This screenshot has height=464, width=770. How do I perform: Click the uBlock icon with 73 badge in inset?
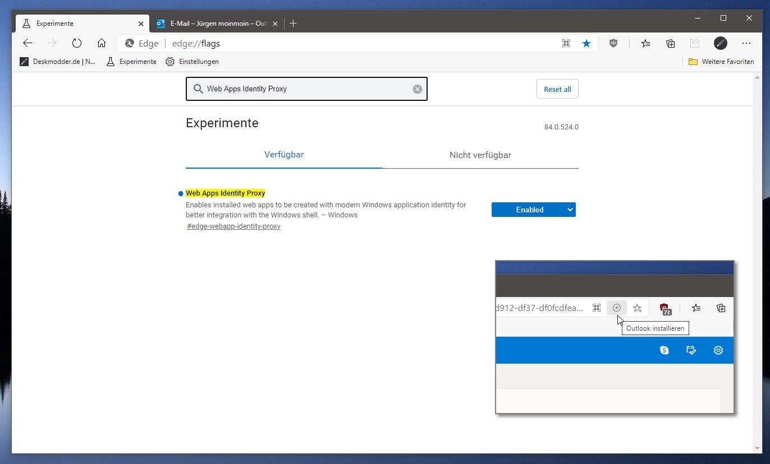[x=665, y=308]
